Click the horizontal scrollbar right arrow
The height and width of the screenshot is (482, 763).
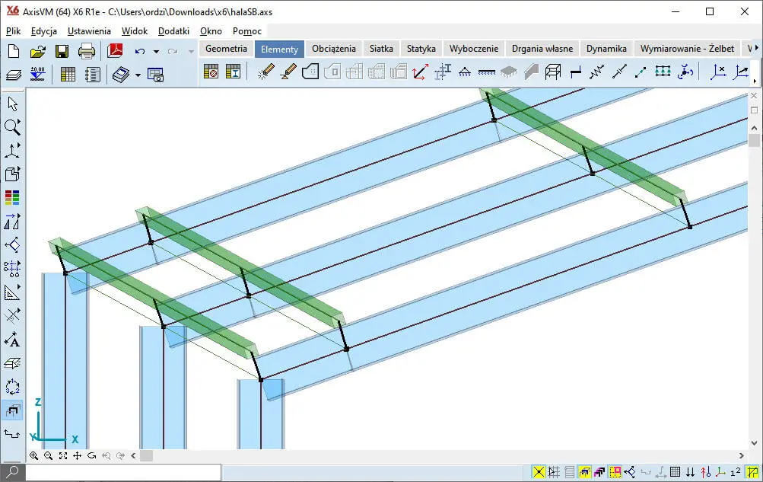point(742,456)
